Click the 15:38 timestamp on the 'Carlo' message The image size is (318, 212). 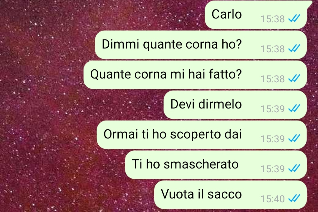click(x=273, y=19)
